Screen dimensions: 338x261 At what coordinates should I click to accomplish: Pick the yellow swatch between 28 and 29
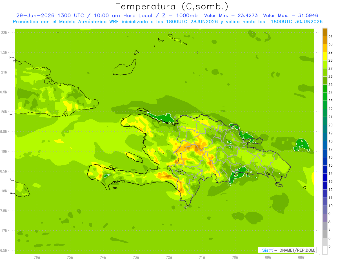pos(325,56)
